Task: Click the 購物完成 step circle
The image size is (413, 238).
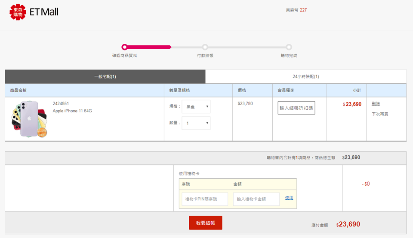Action: click(289, 47)
